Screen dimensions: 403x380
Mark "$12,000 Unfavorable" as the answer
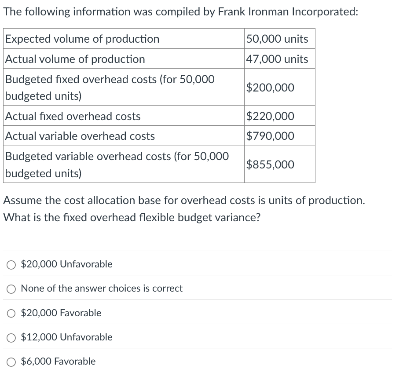[x=11, y=337]
